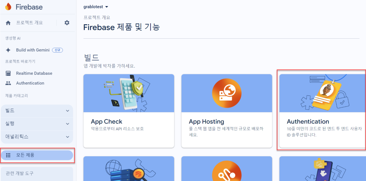Expand the 빌드 category in sidebar
366x181 pixels.
coord(37,111)
